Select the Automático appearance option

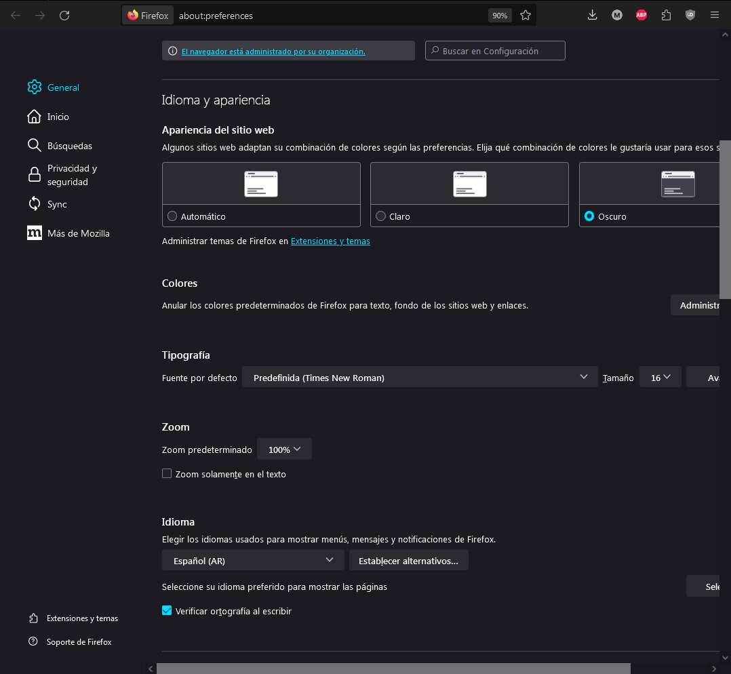pyautogui.click(x=172, y=216)
